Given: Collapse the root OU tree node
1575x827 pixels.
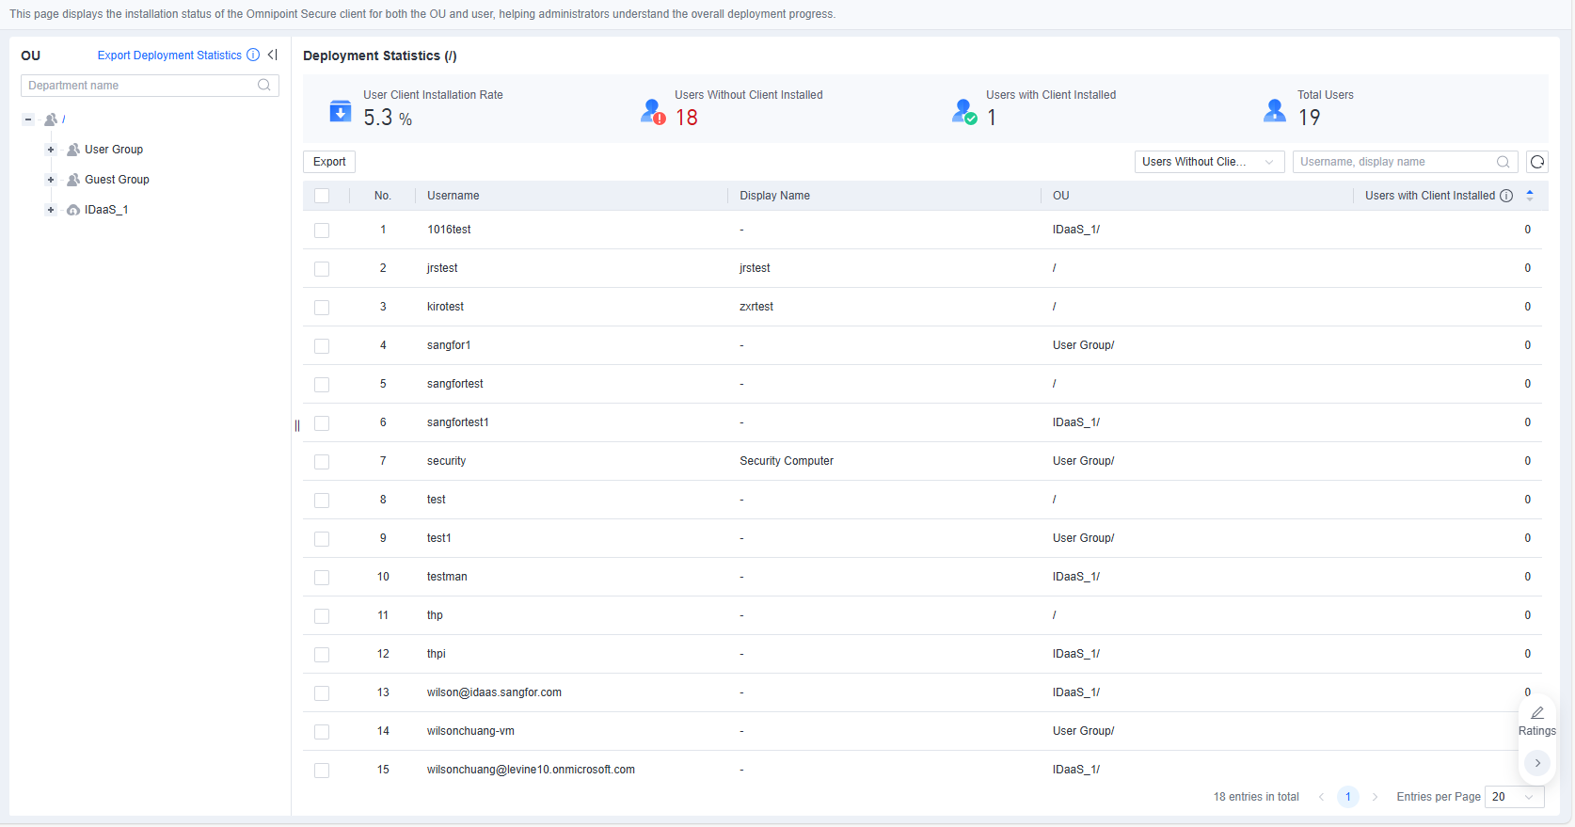Looking at the screenshot, I should 28,119.
